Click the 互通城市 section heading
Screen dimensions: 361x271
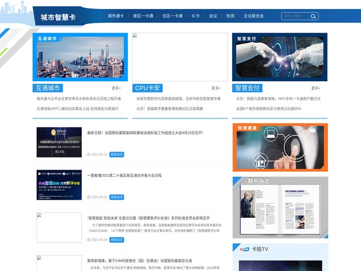pyautogui.click(x=48, y=88)
